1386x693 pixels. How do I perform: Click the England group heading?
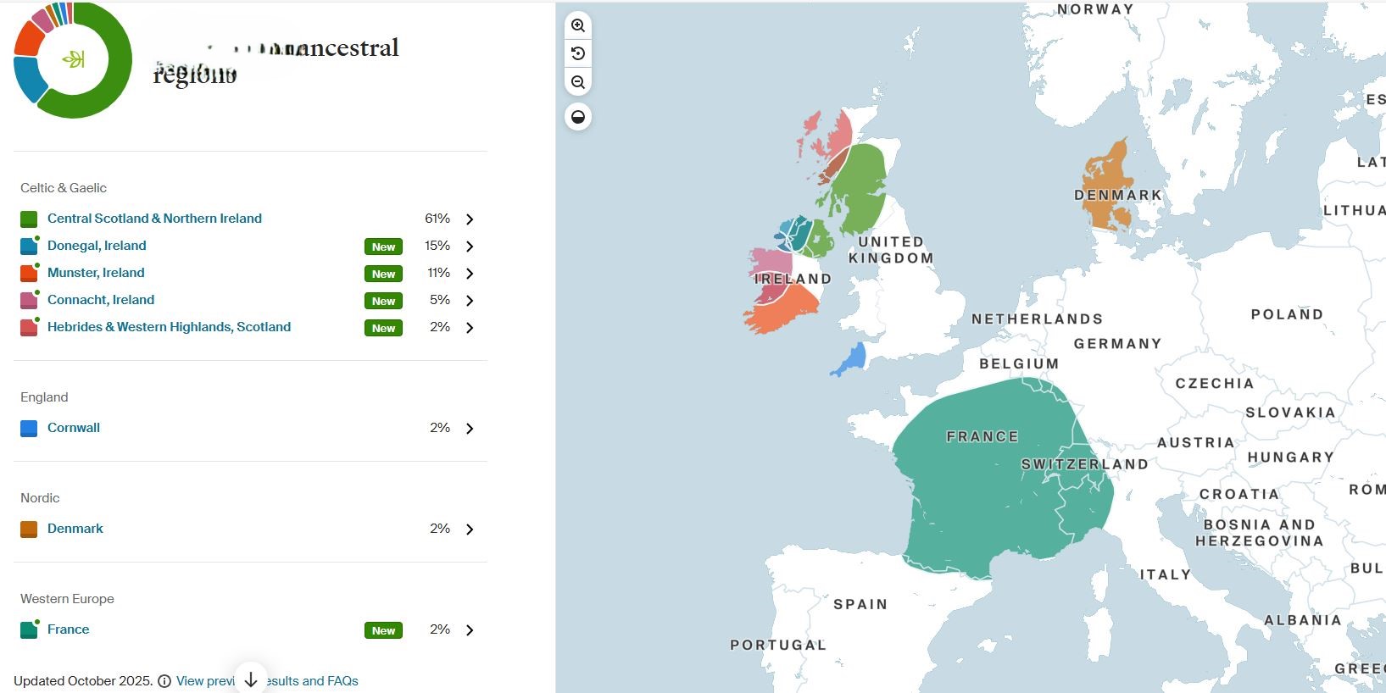(44, 397)
